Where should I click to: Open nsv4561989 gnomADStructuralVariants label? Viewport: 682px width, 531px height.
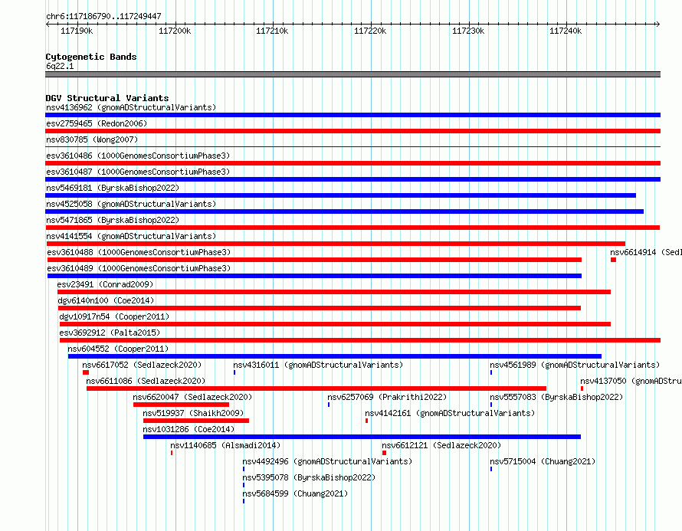(x=575, y=365)
